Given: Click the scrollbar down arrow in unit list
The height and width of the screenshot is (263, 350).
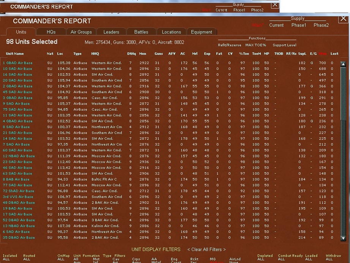Looking at the screenshot, I should (x=343, y=238).
